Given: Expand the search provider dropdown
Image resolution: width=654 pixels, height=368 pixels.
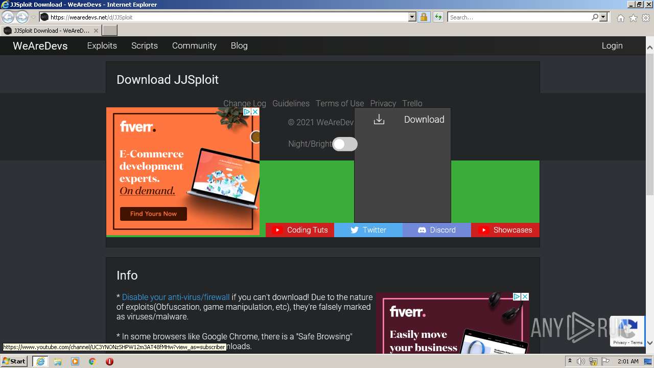Looking at the screenshot, I should point(603,17).
